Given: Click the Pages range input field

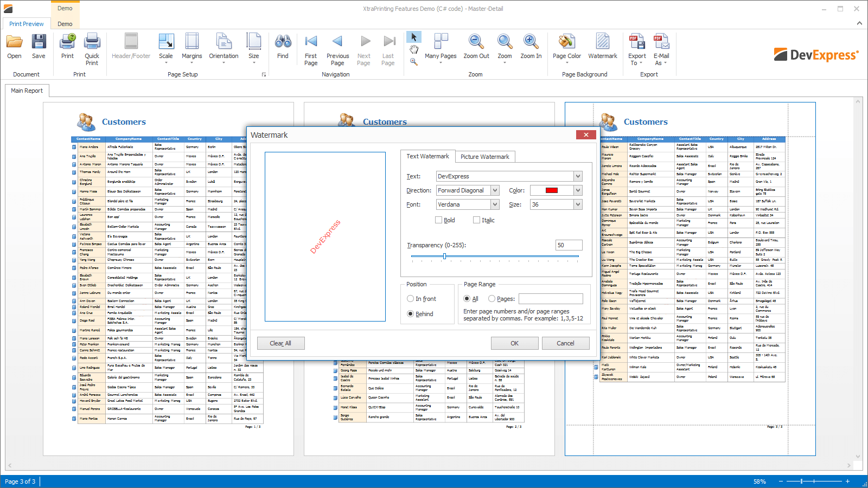Looking at the screenshot, I should pyautogui.click(x=551, y=299).
